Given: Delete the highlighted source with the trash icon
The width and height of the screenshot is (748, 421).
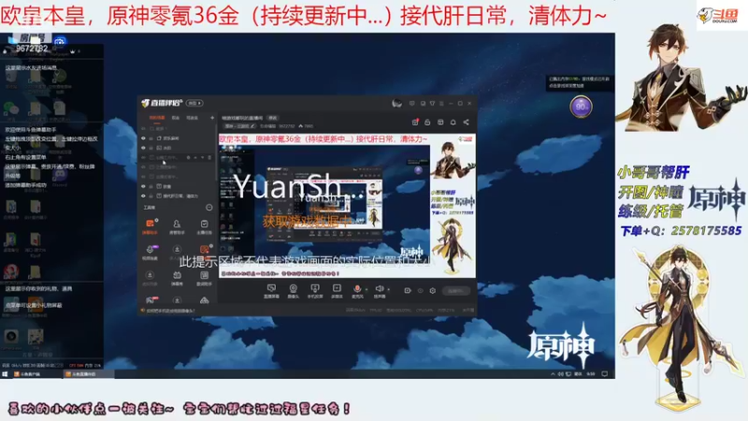Looking at the screenshot, I should click(209, 157).
